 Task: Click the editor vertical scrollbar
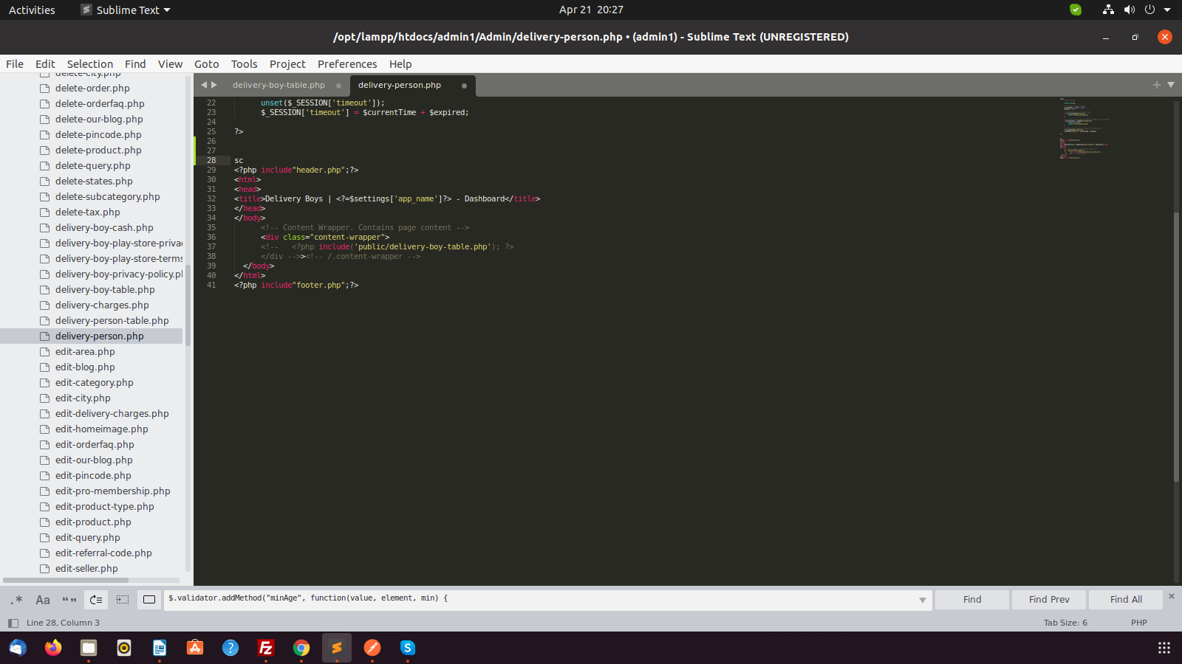(1176, 347)
